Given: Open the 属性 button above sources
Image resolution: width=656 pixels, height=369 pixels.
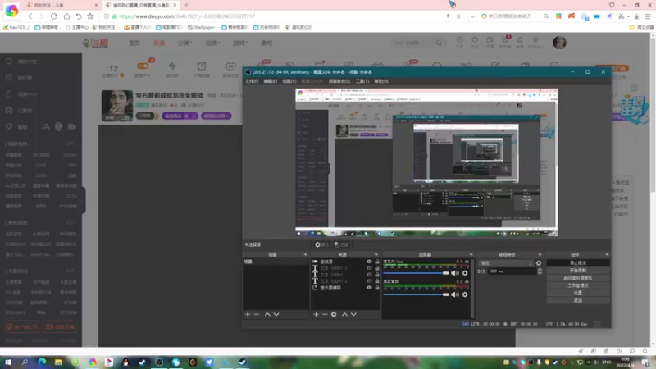Looking at the screenshot, I should (x=321, y=244).
